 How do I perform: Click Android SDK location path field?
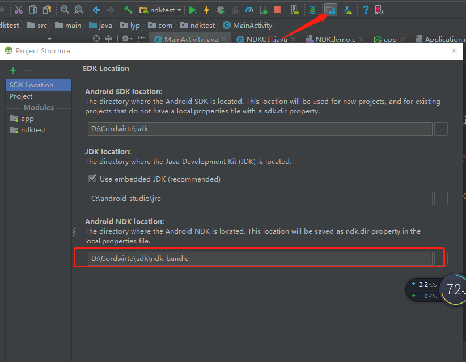260,129
